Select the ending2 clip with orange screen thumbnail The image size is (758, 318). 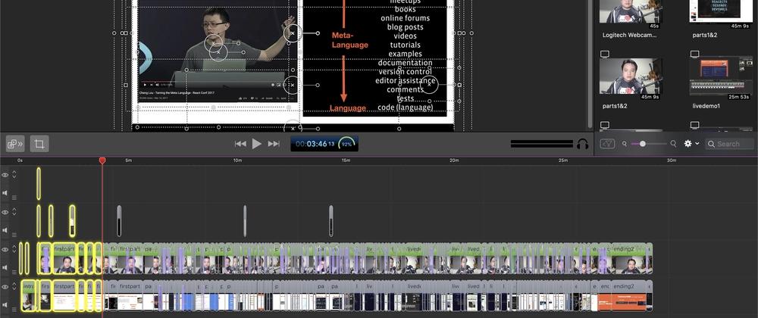[x=631, y=296]
